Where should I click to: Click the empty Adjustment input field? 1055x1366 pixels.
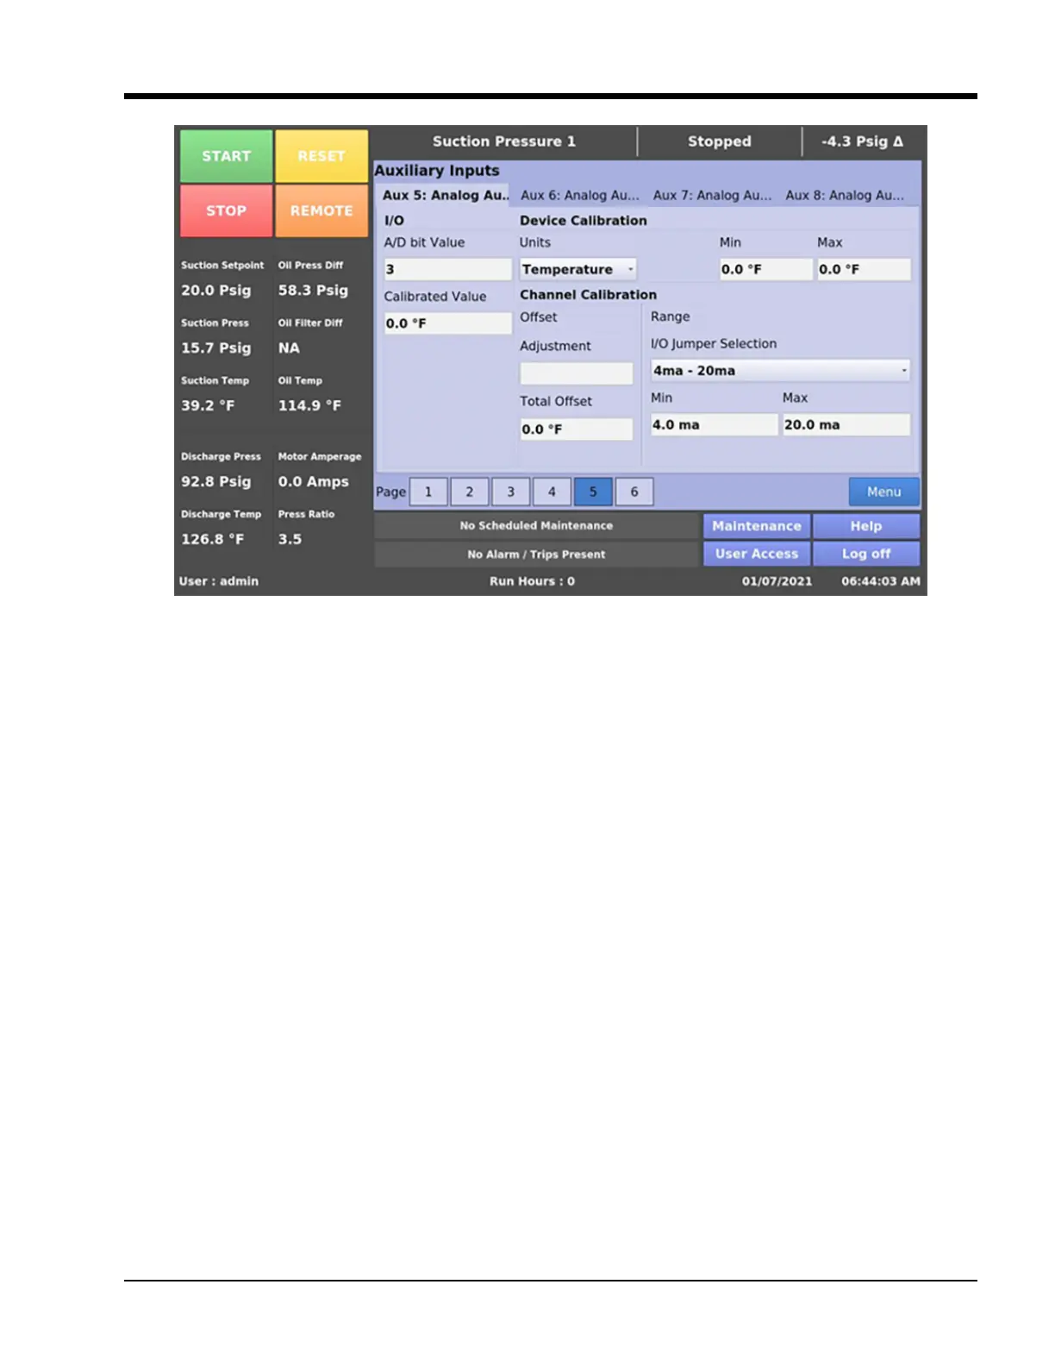point(577,373)
